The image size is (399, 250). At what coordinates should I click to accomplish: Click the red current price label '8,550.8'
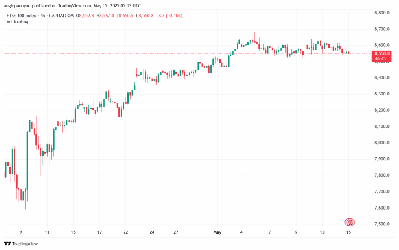tap(382, 53)
